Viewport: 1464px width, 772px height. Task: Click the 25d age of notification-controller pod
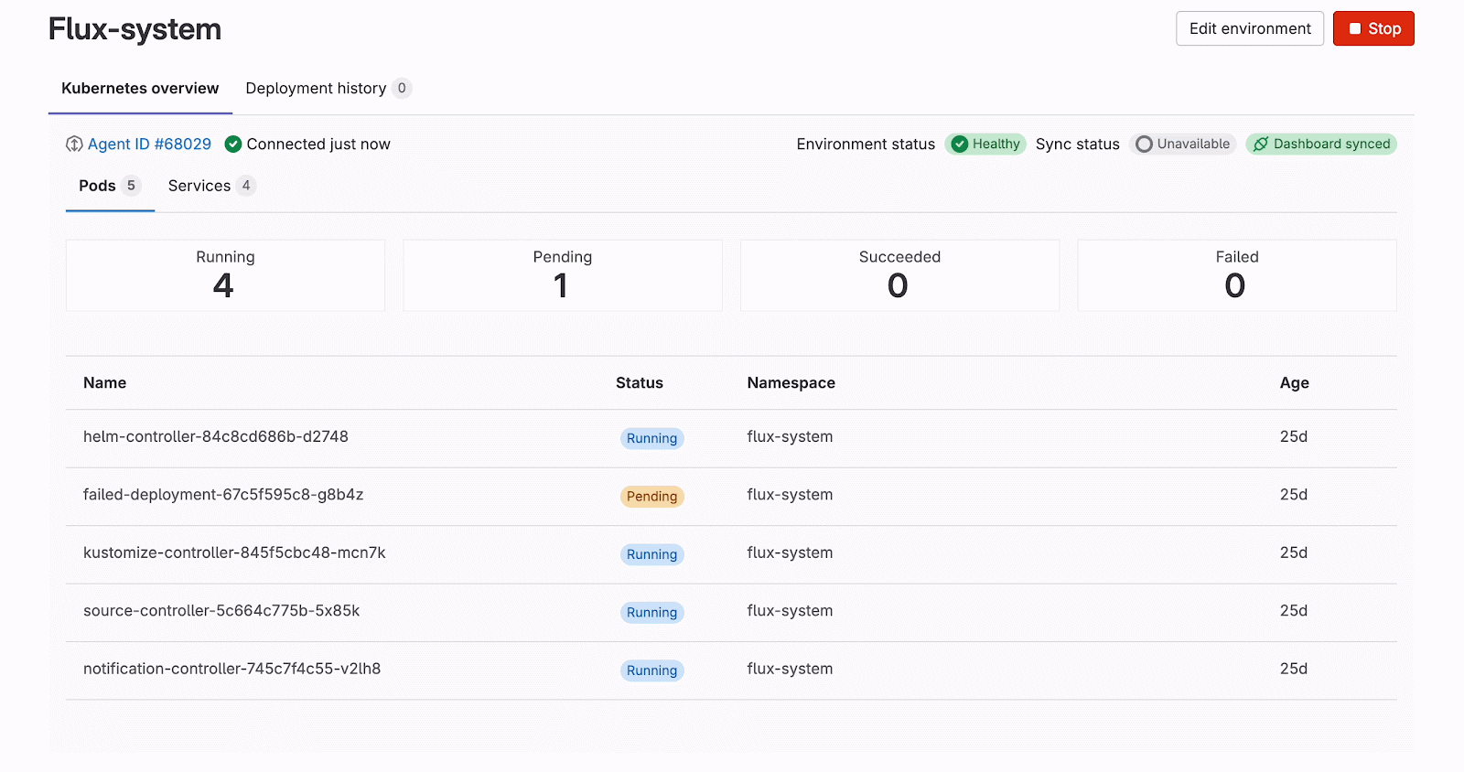1294,670
